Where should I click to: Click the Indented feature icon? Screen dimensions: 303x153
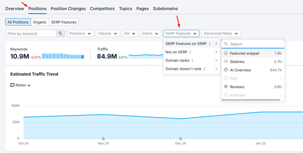click(x=226, y=95)
